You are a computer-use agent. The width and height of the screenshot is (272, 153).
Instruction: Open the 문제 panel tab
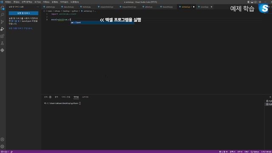point(48,97)
